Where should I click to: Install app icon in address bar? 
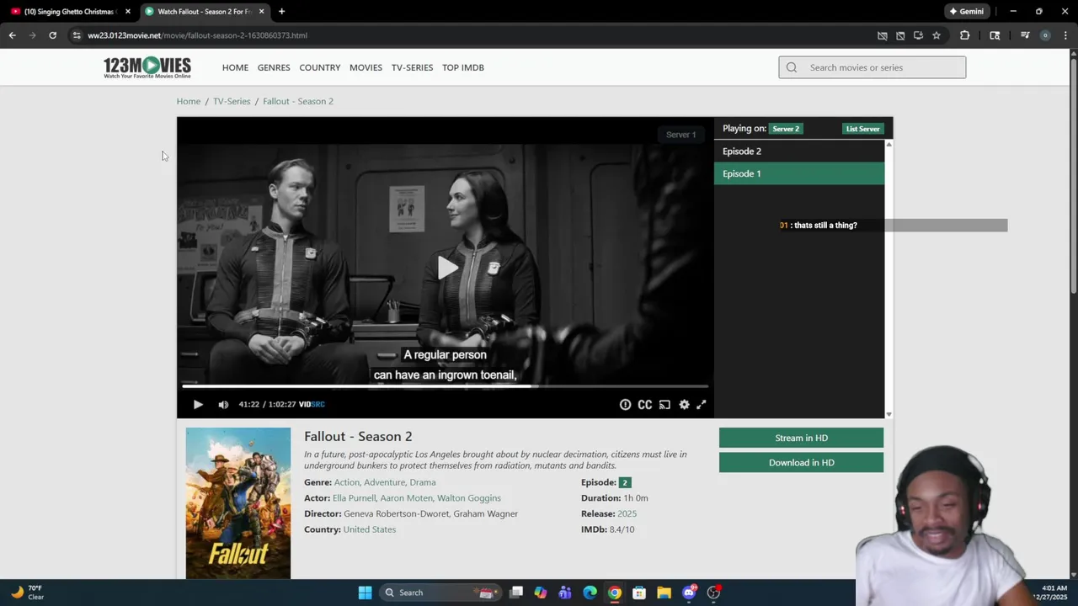[x=918, y=35]
